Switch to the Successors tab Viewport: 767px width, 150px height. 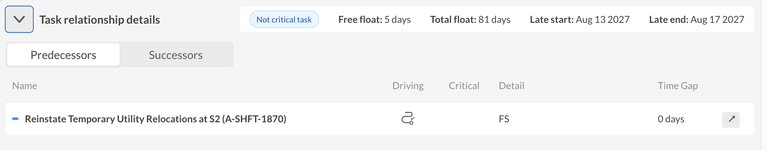(x=176, y=55)
